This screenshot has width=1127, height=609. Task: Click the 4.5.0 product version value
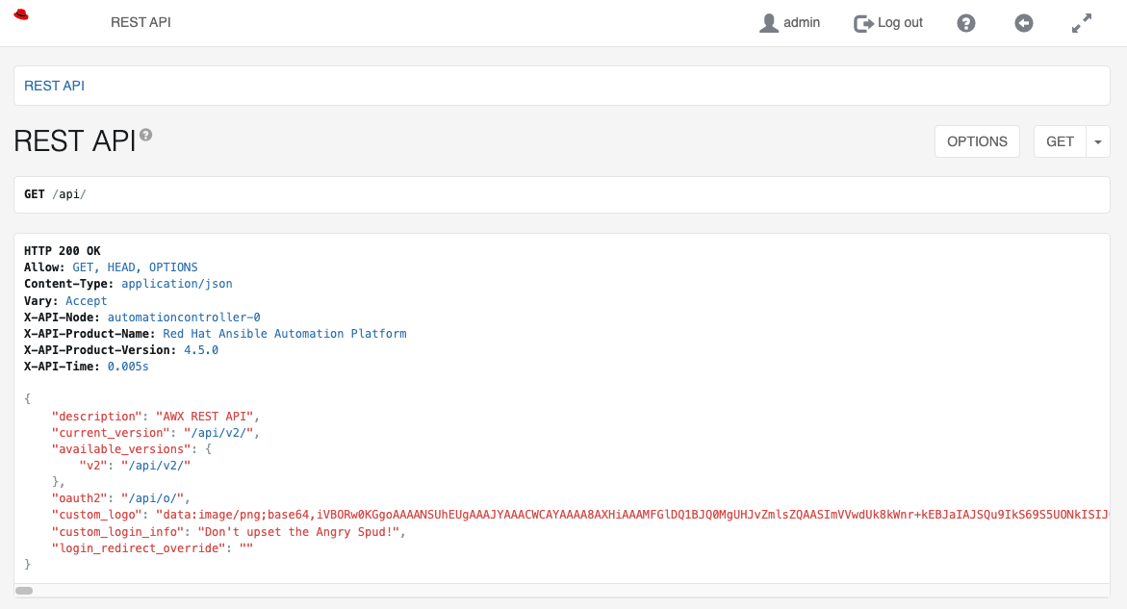(201, 350)
